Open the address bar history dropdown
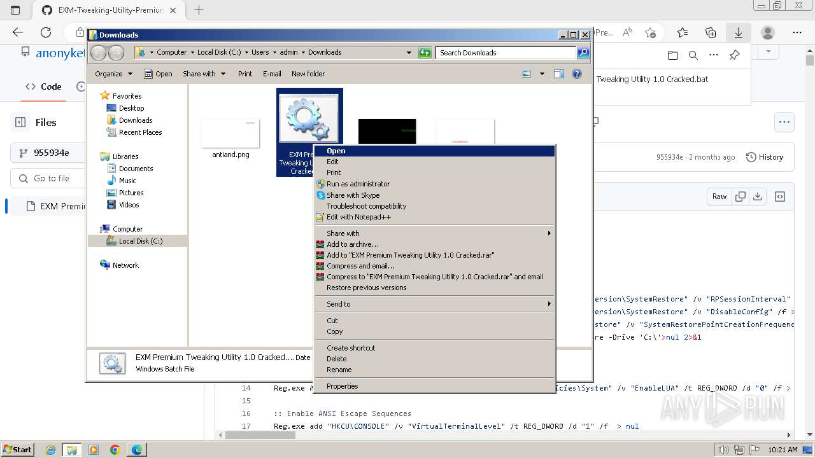The height and width of the screenshot is (458, 815). coord(409,53)
